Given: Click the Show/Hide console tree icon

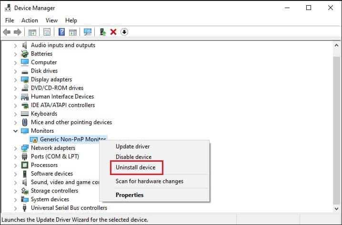Looking at the screenshot, I should [x=32, y=32].
